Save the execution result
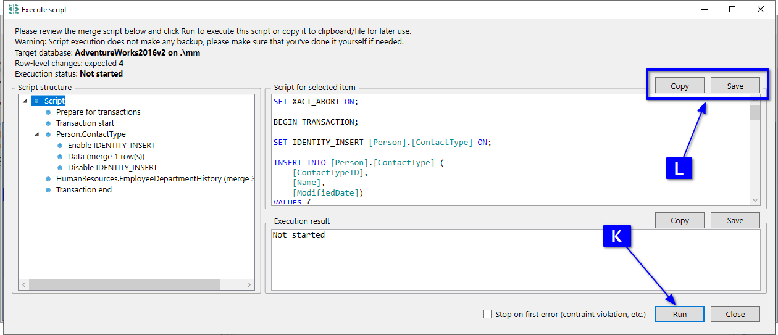Viewport: 778px width, 335px height. tap(735, 220)
